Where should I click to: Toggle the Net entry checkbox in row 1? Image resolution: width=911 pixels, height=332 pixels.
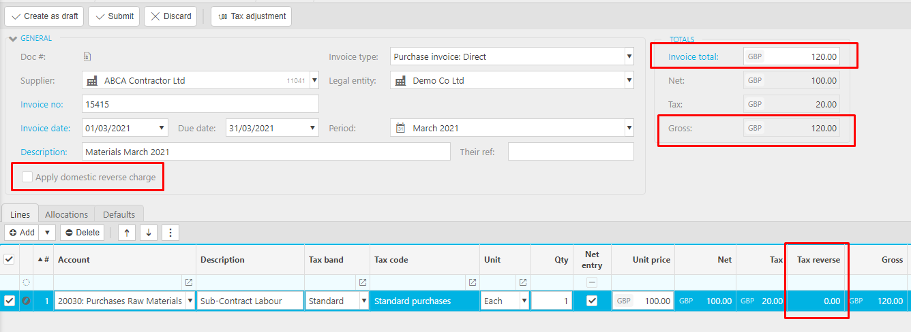(592, 301)
